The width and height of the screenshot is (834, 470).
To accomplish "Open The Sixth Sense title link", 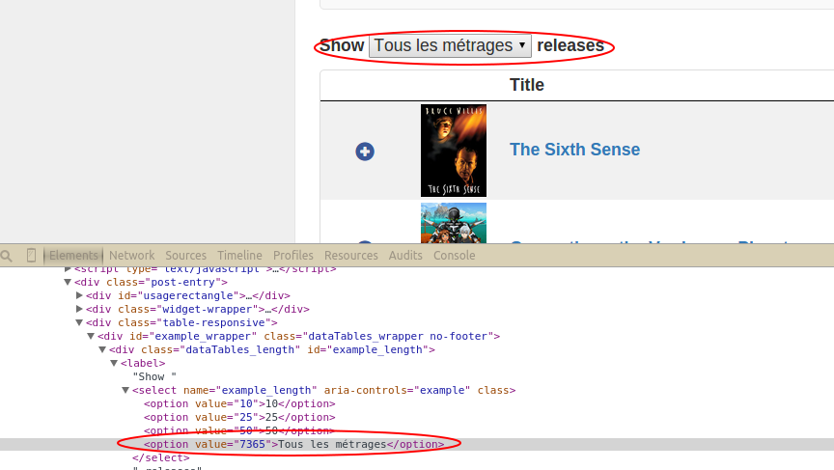I will coord(575,150).
